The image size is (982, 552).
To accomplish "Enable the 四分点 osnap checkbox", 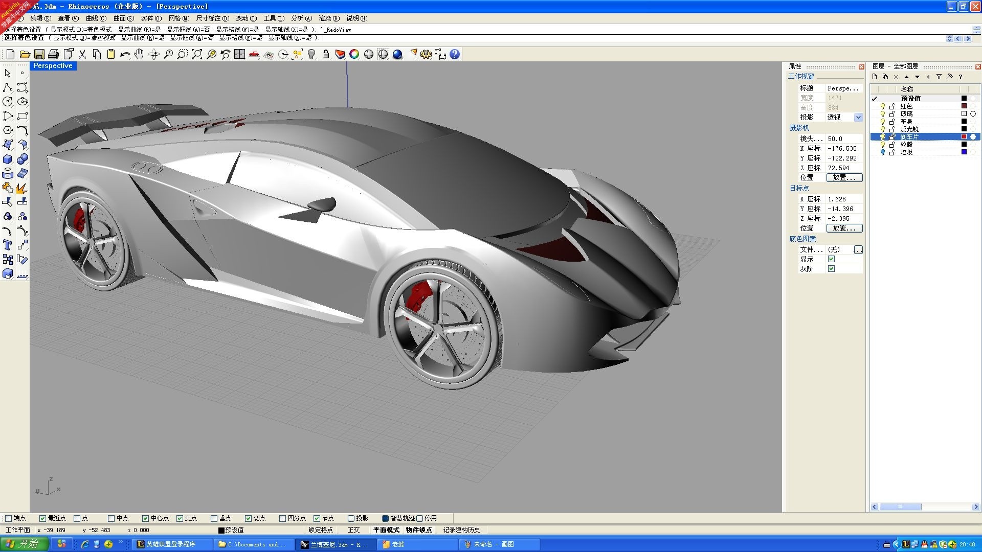I will click(x=283, y=518).
